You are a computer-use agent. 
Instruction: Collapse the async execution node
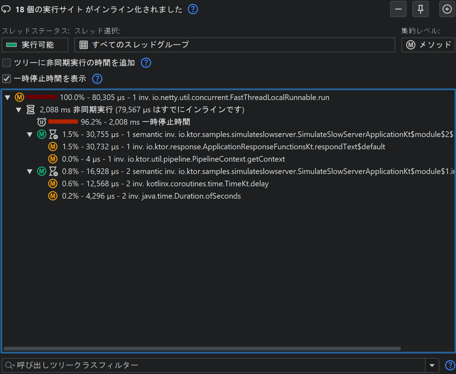[x=19, y=110]
